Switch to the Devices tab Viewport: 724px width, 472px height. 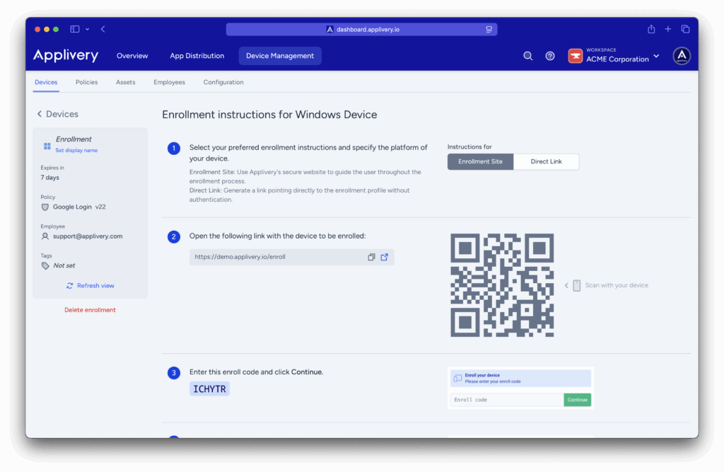coord(46,82)
